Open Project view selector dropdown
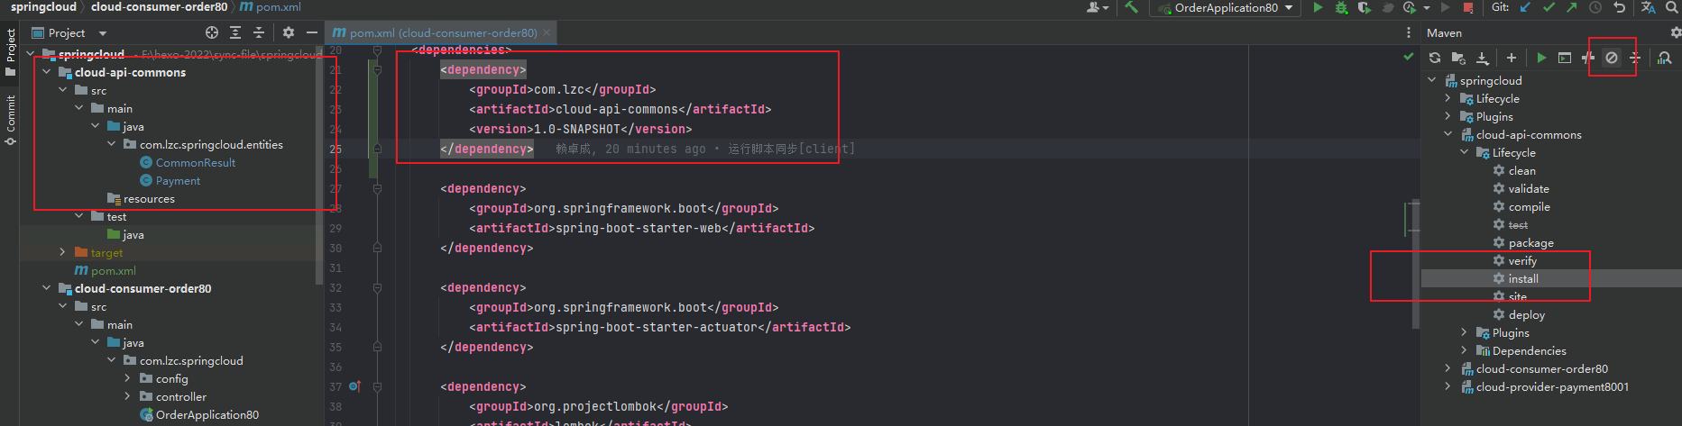The height and width of the screenshot is (426, 1682). 69,32
